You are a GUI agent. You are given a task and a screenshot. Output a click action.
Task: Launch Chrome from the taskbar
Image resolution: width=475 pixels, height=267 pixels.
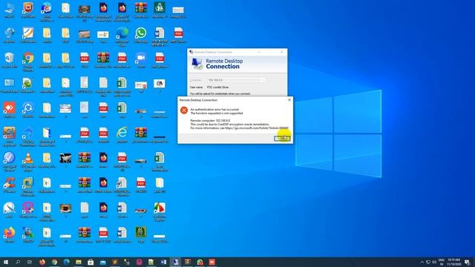(54, 262)
